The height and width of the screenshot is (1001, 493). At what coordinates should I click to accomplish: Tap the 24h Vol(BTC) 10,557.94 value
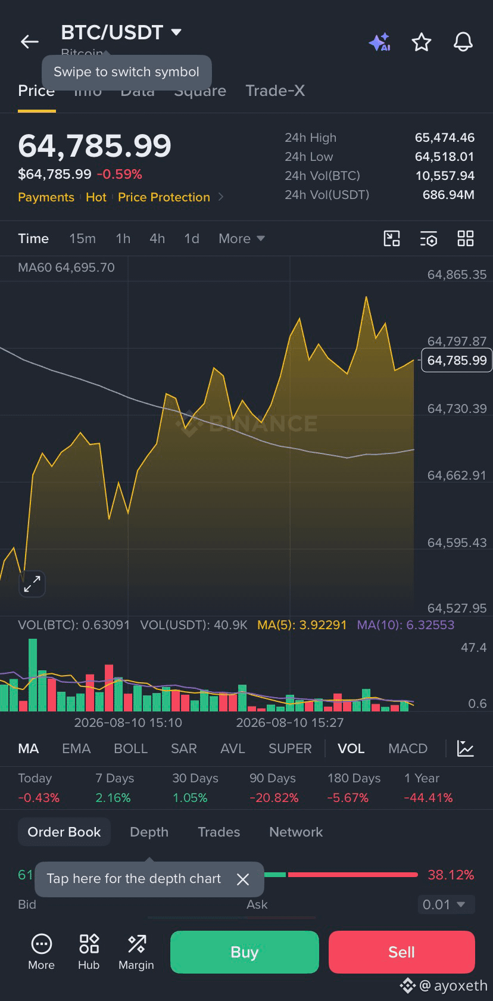(x=445, y=176)
